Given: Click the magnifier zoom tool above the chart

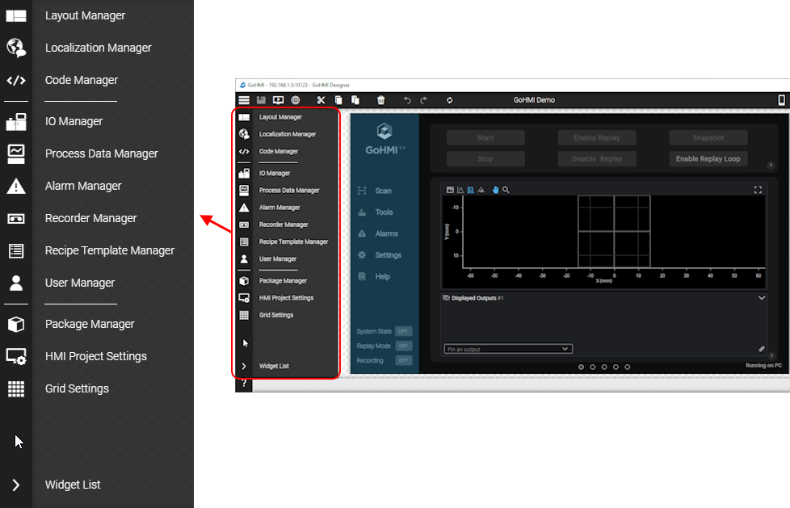Looking at the screenshot, I should pyautogui.click(x=506, y=190).
